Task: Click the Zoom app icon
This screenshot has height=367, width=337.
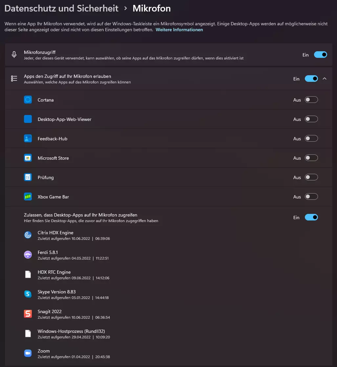Action: pos(28,353)
